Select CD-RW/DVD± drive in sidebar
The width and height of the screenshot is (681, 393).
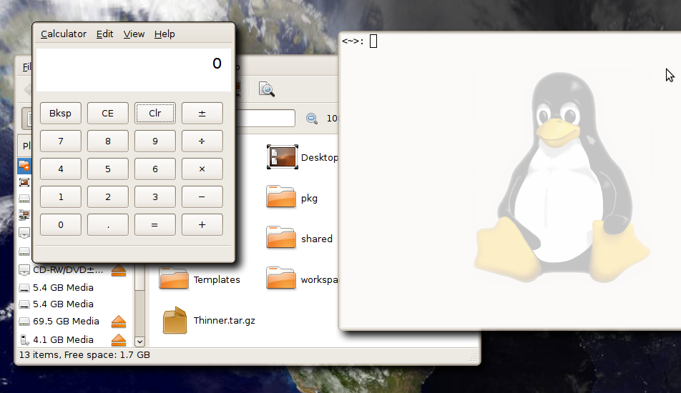61,270
